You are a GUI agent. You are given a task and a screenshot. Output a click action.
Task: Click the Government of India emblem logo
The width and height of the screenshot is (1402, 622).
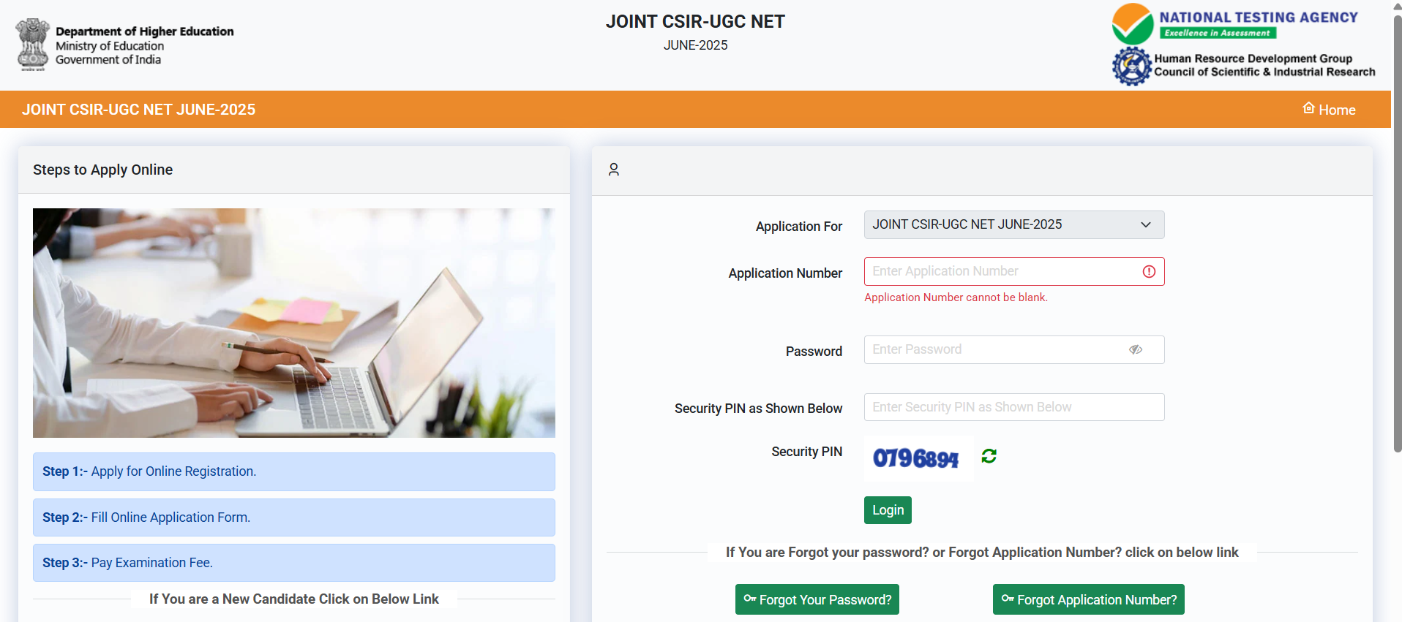coord(33,45)
